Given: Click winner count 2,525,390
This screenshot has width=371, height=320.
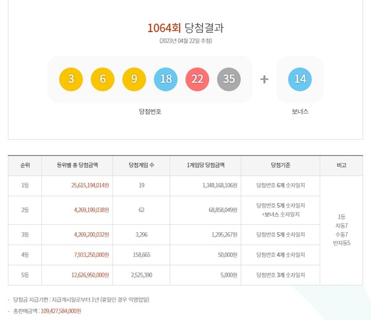Looking at the screenshot, I should pyautogui.click(x=142, y=275).
